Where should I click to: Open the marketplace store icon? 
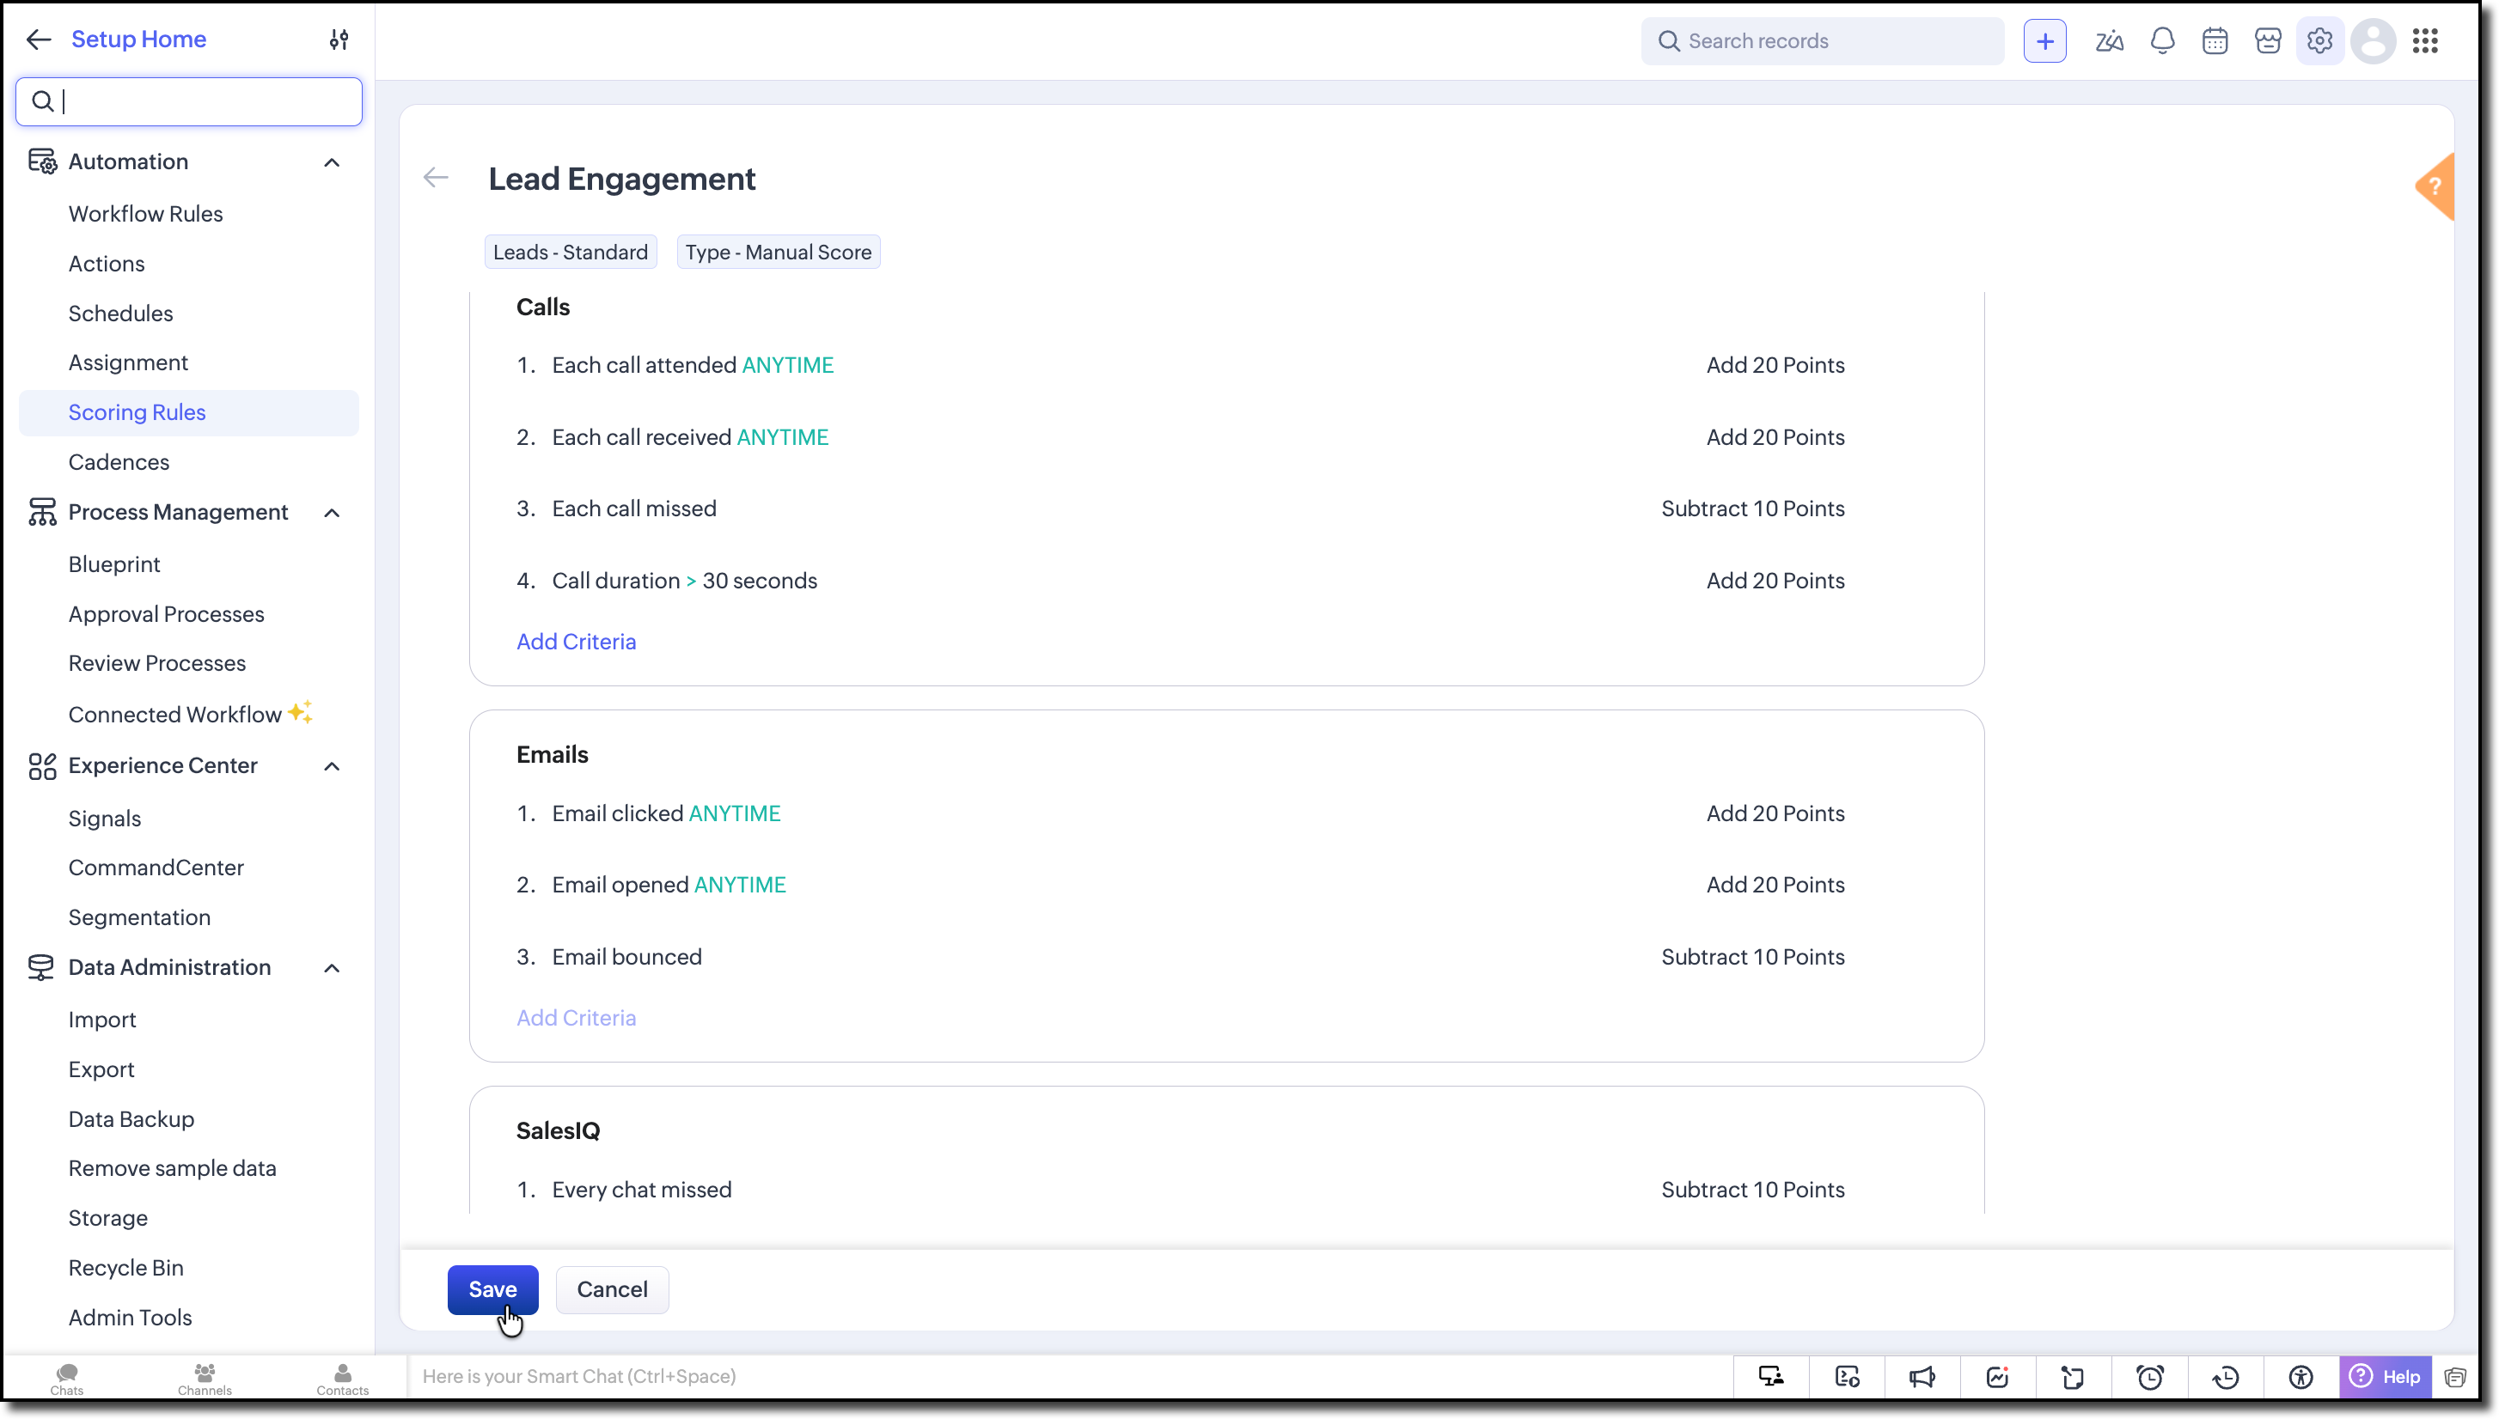tap(2268, 41)
